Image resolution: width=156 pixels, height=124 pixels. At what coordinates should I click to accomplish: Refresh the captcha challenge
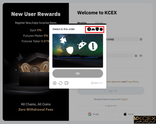coord(60,83)
